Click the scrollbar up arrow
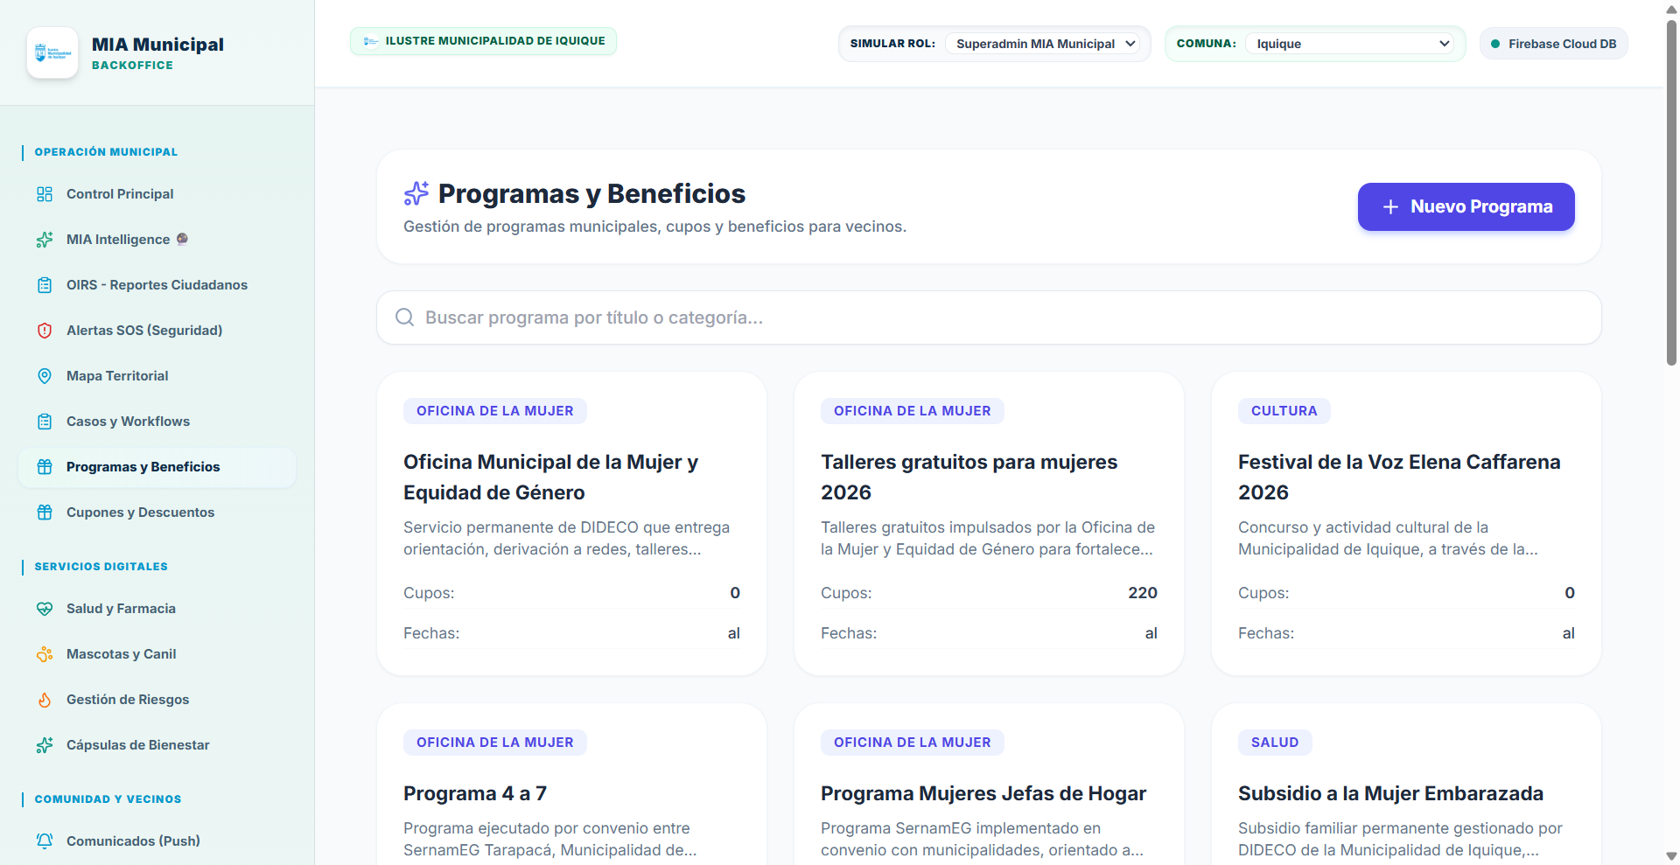 (1671, 8)
